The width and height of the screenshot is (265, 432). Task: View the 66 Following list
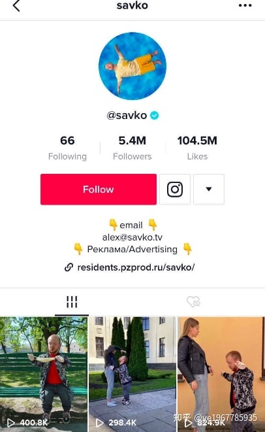pyautogui.click(x=67, y=148)
